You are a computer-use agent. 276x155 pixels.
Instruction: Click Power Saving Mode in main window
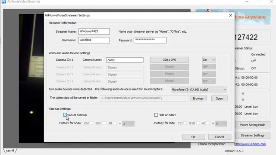[x=252, y=125]
